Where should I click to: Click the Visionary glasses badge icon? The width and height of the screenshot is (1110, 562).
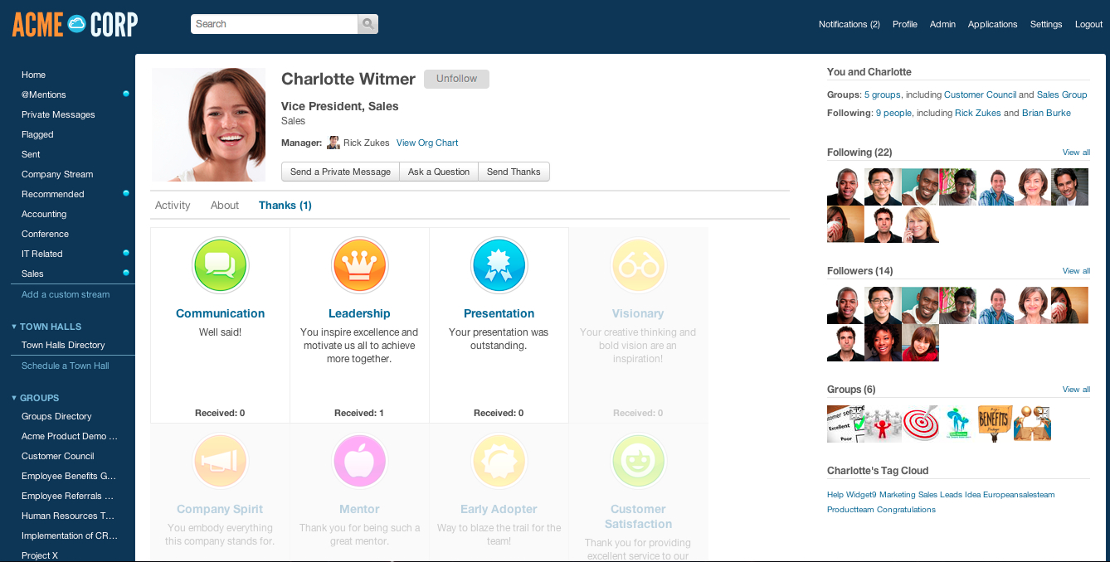tap(638, 265)
